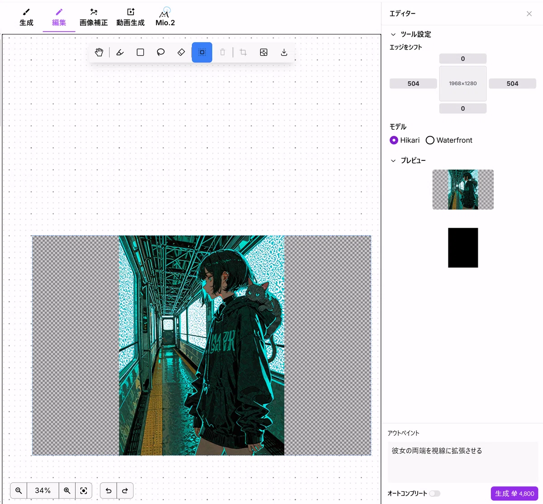Viewport: 543px width, 504px height.
Task: Click the redo arrow
Action: pos(125,490)
